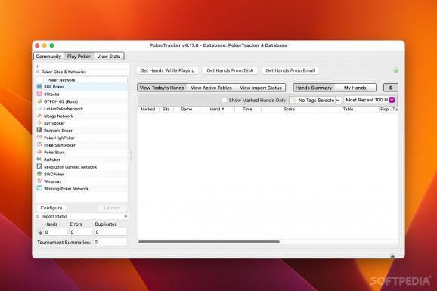The image size is (437, 291).
Task: Collapse the Poker Sites & Networks section
Action: 38,72
